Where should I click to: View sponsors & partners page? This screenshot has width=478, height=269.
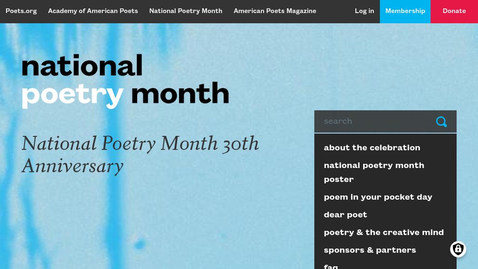370,250
